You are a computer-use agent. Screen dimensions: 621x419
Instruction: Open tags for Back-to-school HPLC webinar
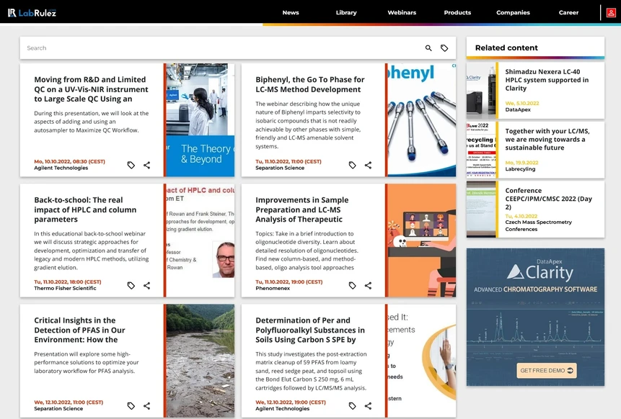(131, 285)
